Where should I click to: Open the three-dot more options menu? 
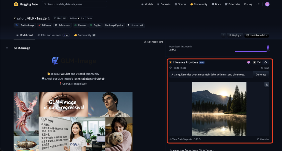coord(223,35)
